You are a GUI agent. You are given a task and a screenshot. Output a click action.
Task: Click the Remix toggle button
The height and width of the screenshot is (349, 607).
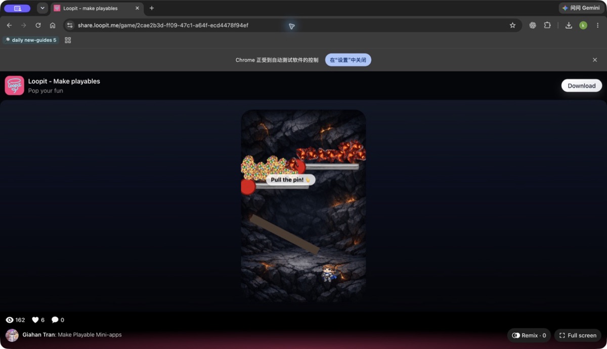pyautogui.click(x=529, y=335)
